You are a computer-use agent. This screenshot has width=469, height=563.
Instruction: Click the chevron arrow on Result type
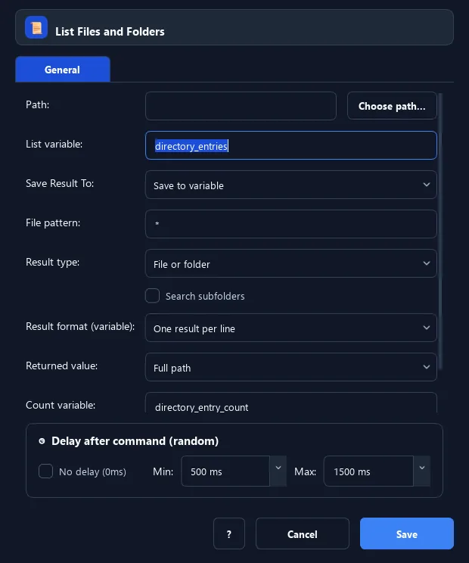point(427,263)
